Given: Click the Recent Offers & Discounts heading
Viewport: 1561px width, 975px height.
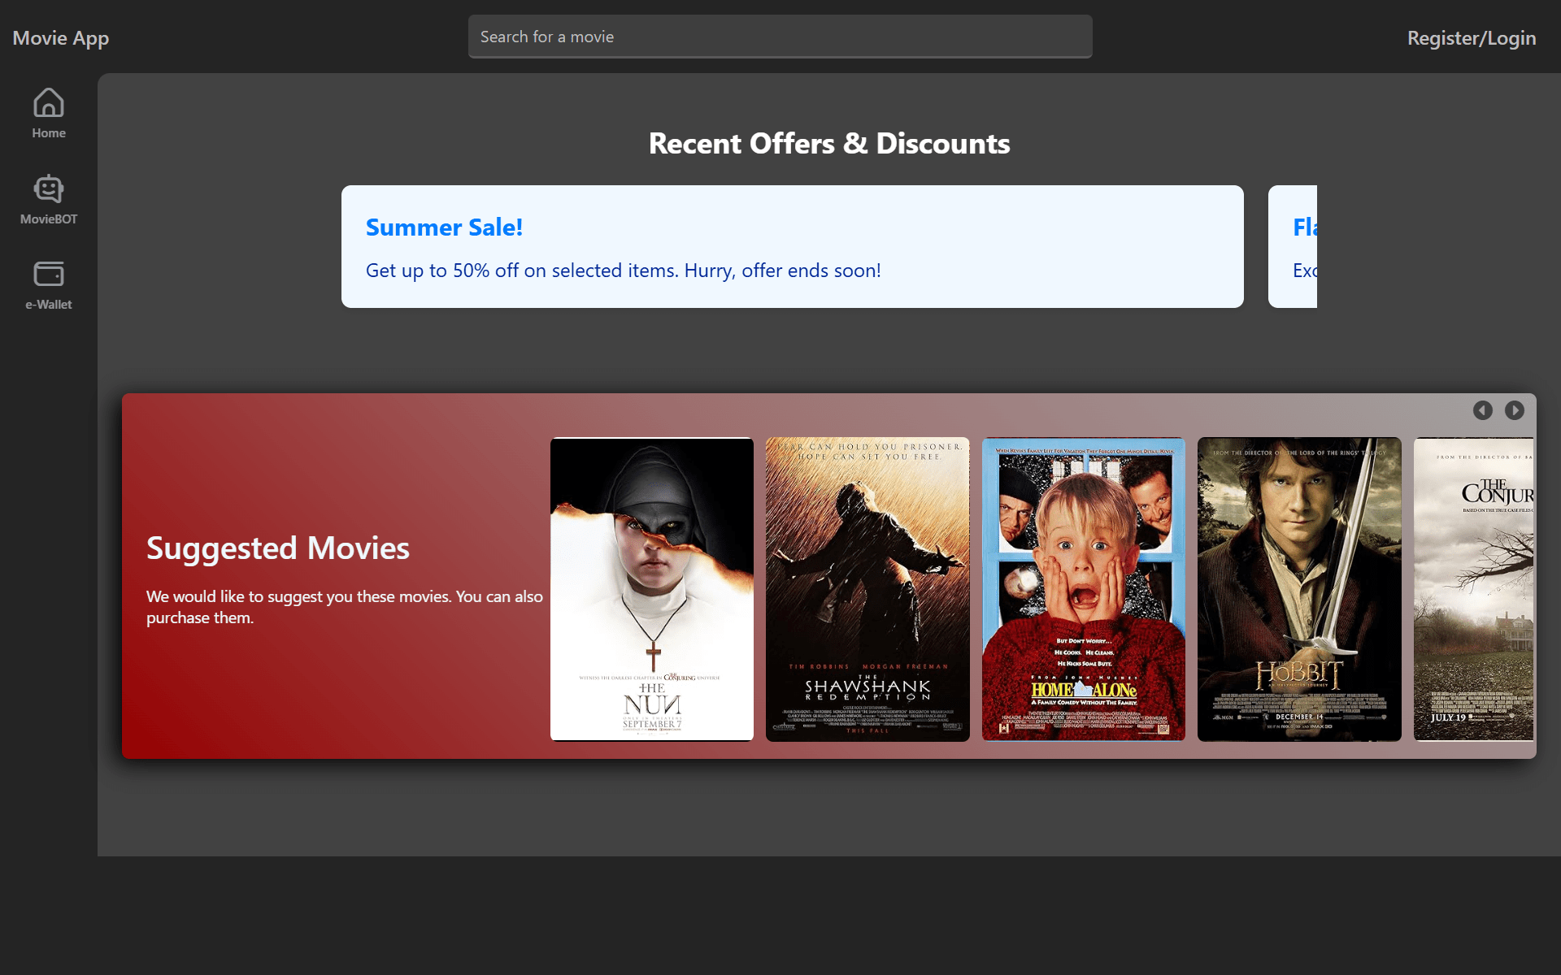Looking at the screenshot, I should (828, 144).
